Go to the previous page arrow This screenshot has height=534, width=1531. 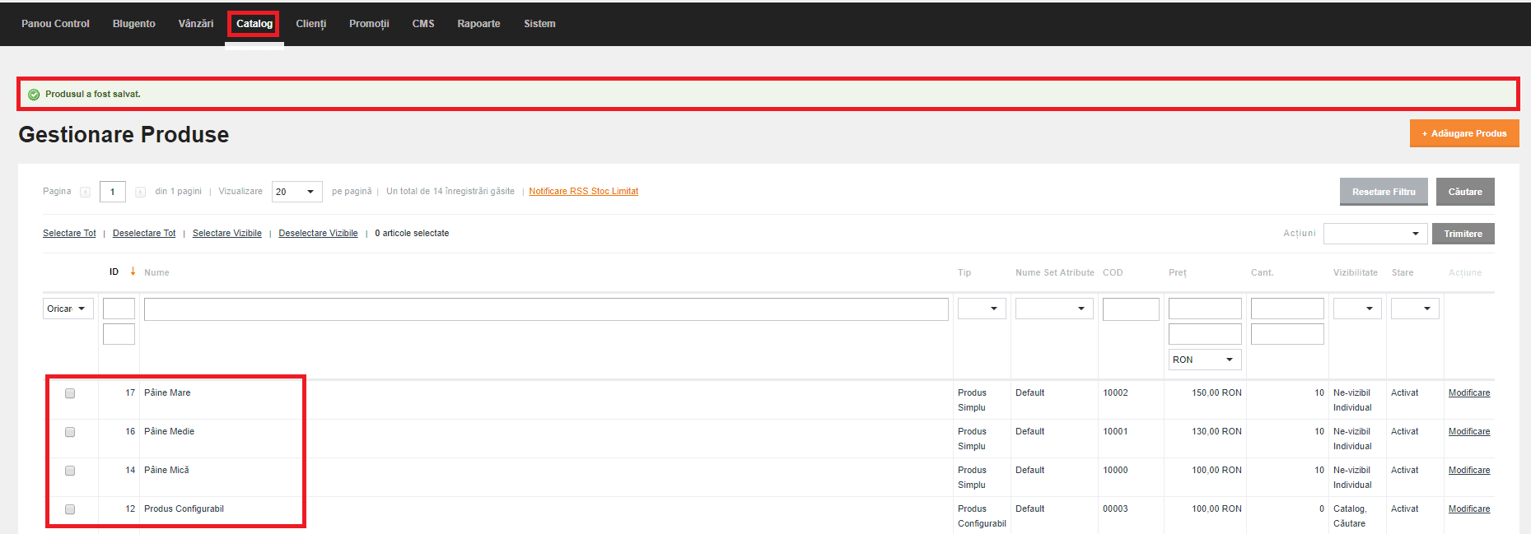coord(85,192)
